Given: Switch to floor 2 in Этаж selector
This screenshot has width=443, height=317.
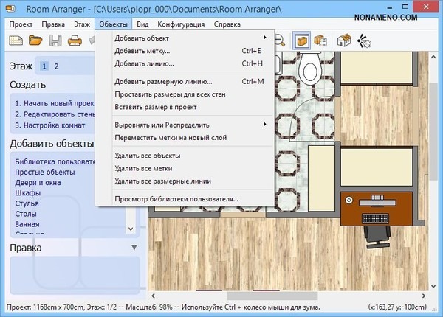Looking at the screenshot, I should pos(56,66).
